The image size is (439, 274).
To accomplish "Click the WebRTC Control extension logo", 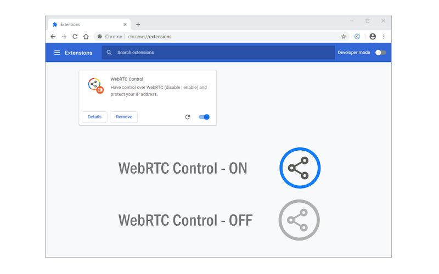I will pyautogui.click(x=95, y=85).
